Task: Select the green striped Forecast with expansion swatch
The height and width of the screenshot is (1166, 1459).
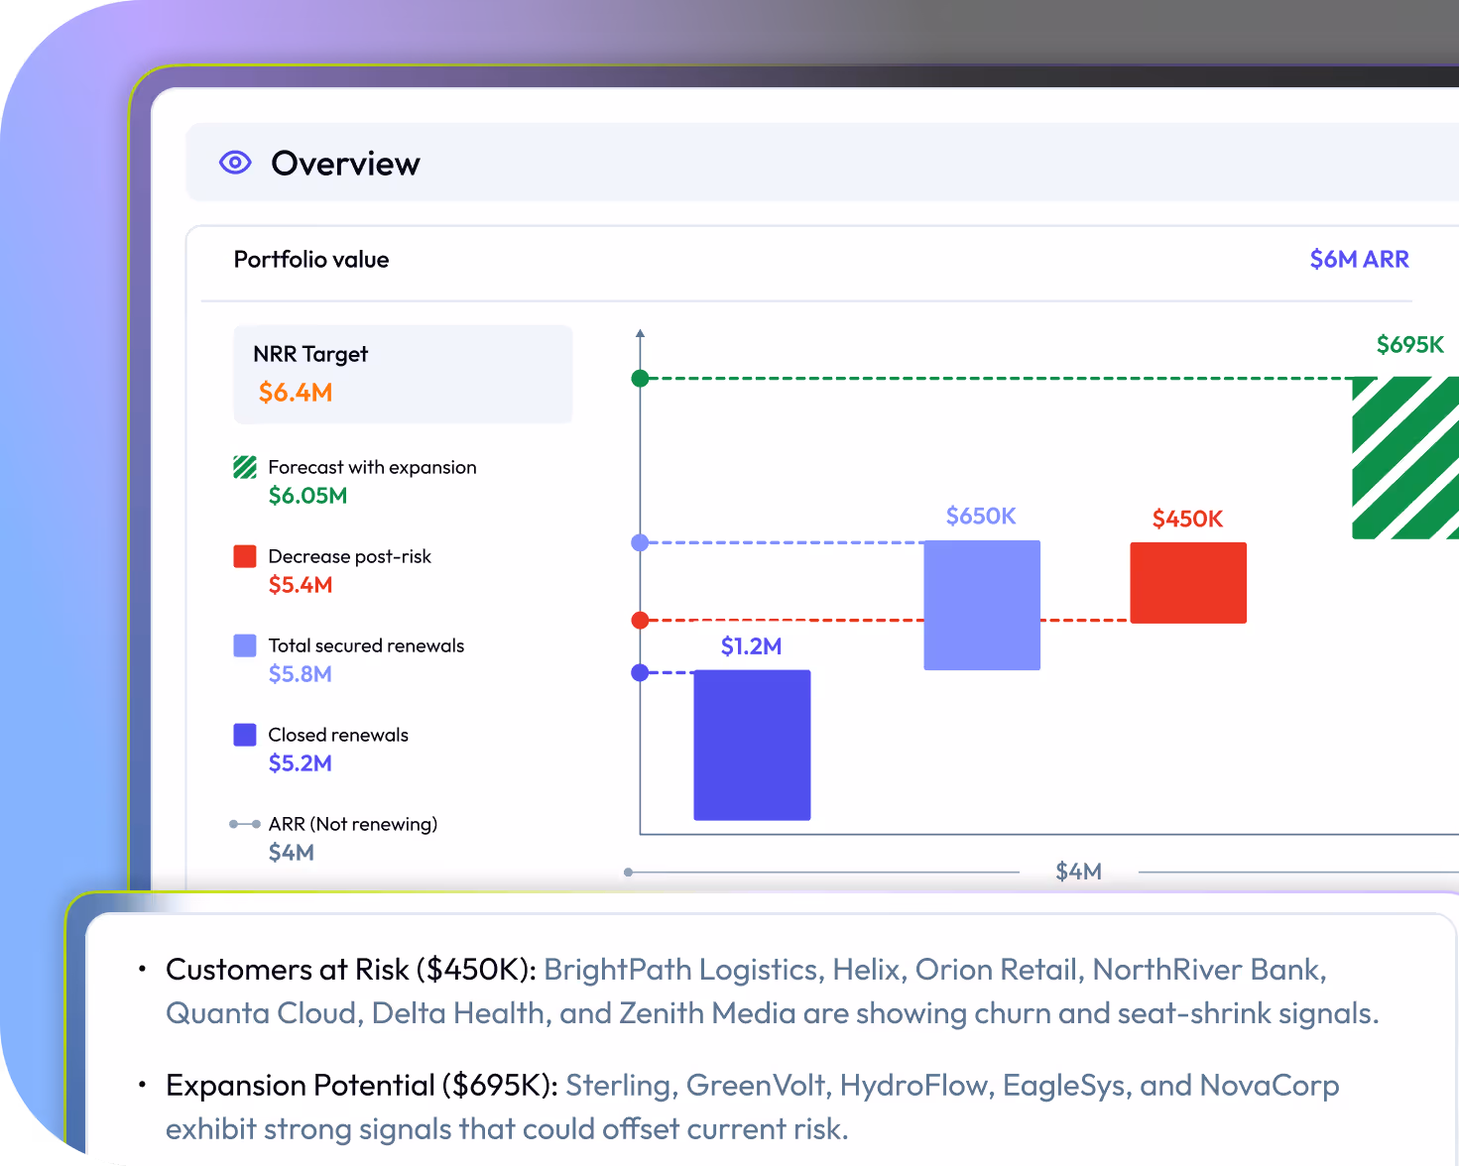Action: pyautogui.click(x=244, y=466)
